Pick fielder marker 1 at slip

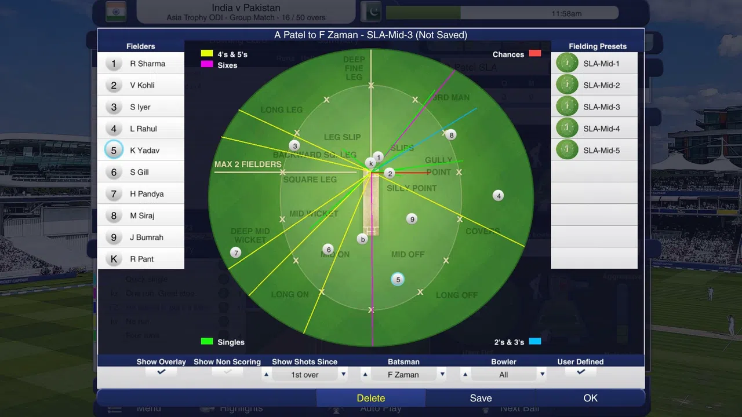(x=378, y=157)
